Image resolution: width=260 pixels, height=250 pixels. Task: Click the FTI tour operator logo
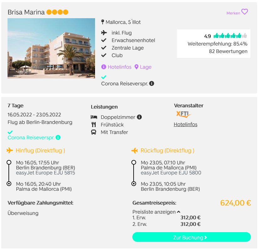[x=183, y=114]
